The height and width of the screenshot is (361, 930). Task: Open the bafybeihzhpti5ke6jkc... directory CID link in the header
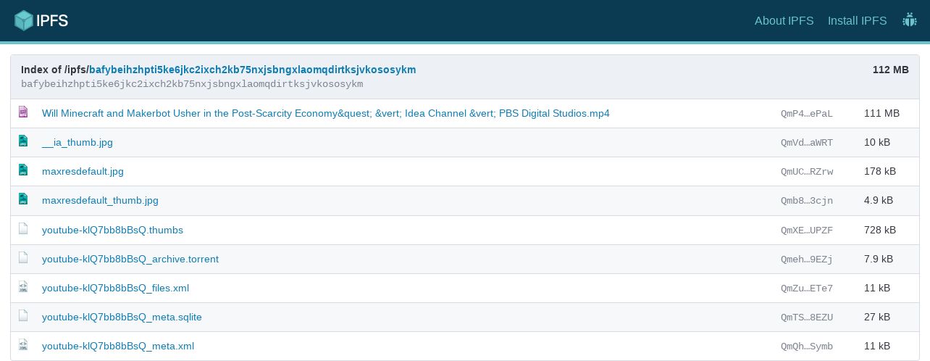pos(253,70)
